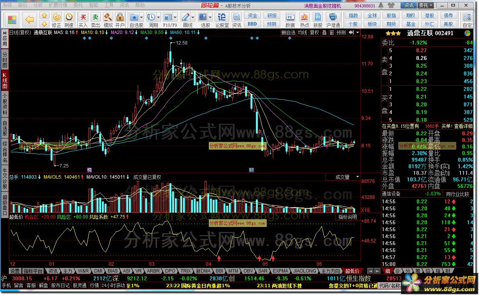Image resolution: width=479 pixels, height=295 pixels.
Task: Click the 港股 button
Action: 430,16
